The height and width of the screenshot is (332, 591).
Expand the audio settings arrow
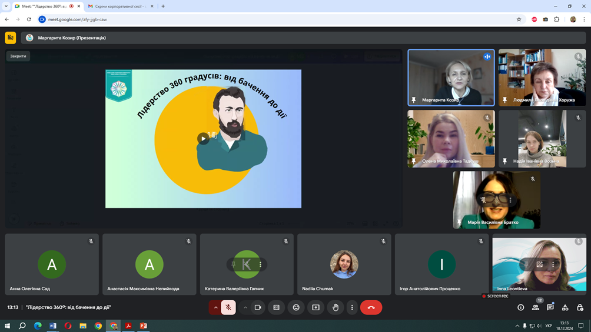click(x=215, y=307)
